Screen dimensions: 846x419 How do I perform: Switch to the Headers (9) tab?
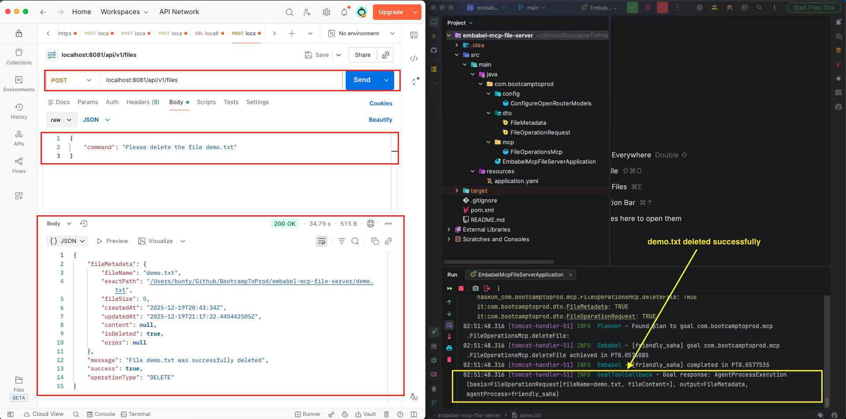[142, 102]
